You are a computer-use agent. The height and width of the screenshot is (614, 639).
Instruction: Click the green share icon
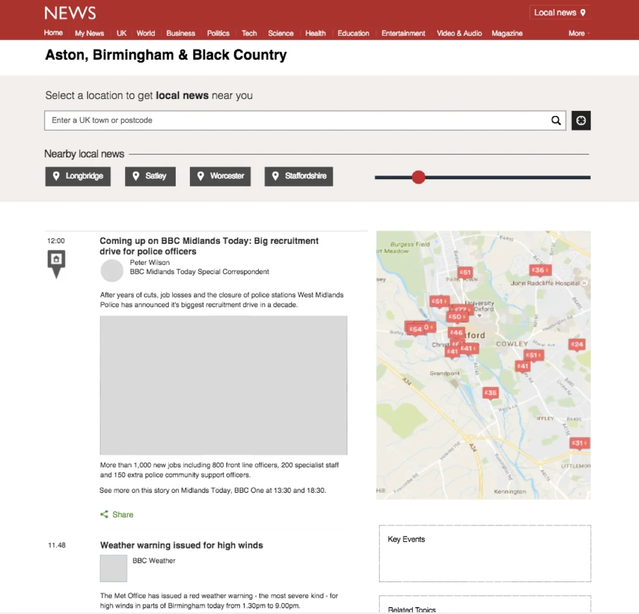coord(105,514)
